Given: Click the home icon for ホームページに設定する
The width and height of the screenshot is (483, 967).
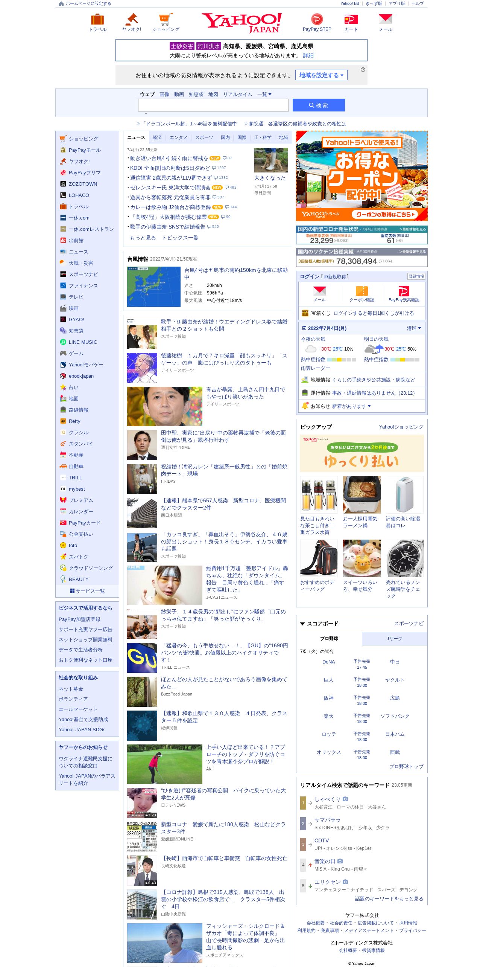Looking at the screenshot, I should coord(61,4).
